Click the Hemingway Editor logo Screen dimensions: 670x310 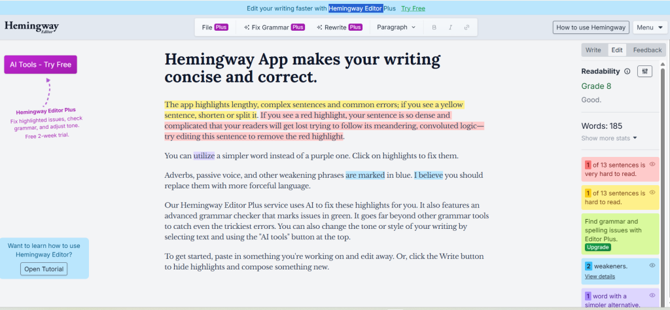point(31,27)
